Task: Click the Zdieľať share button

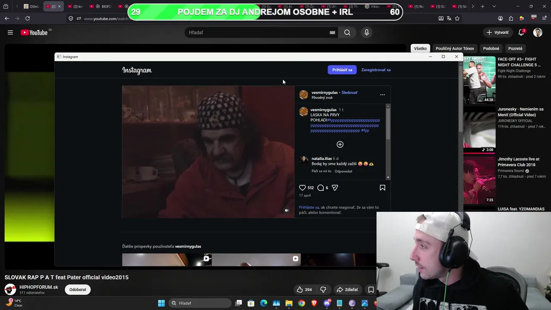Action: point(347,290)
